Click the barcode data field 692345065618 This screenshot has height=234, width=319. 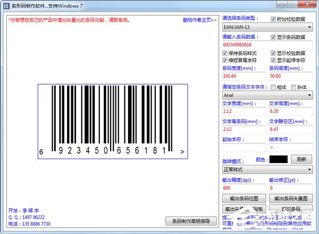(267, 45)
